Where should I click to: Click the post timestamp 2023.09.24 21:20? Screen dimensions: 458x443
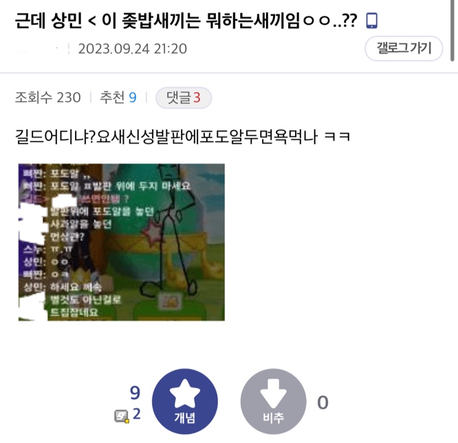[x=132, y=49]
